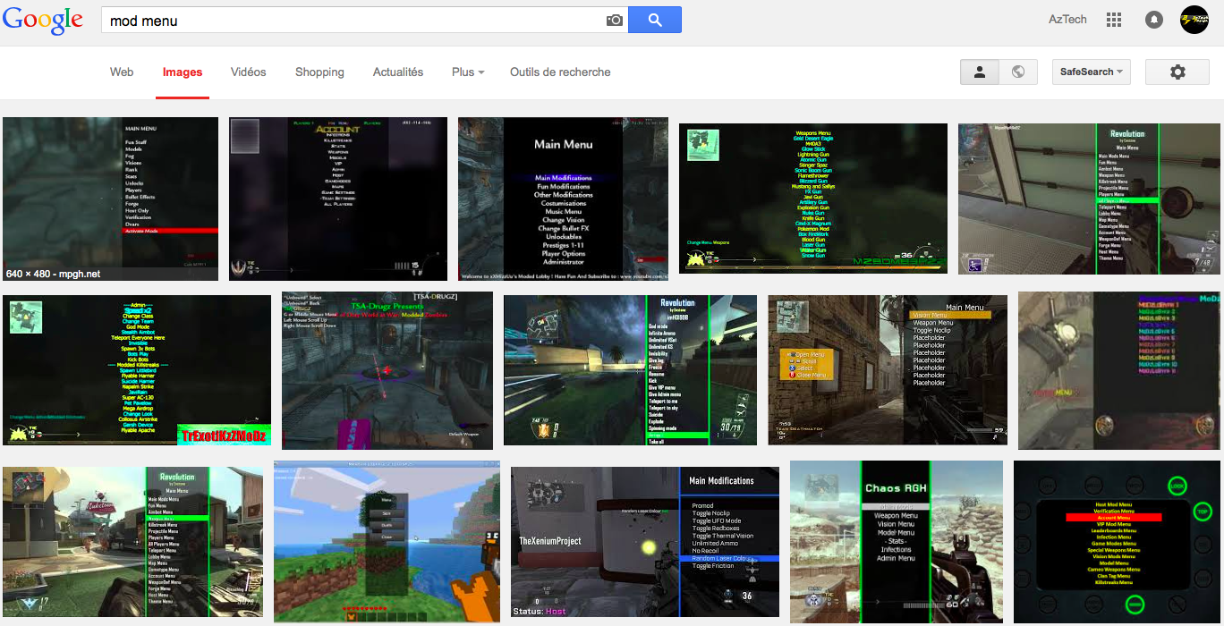Open the blurry multicolored menu thumbnail
1224x626 pixels.
(x=1119, y=370)
